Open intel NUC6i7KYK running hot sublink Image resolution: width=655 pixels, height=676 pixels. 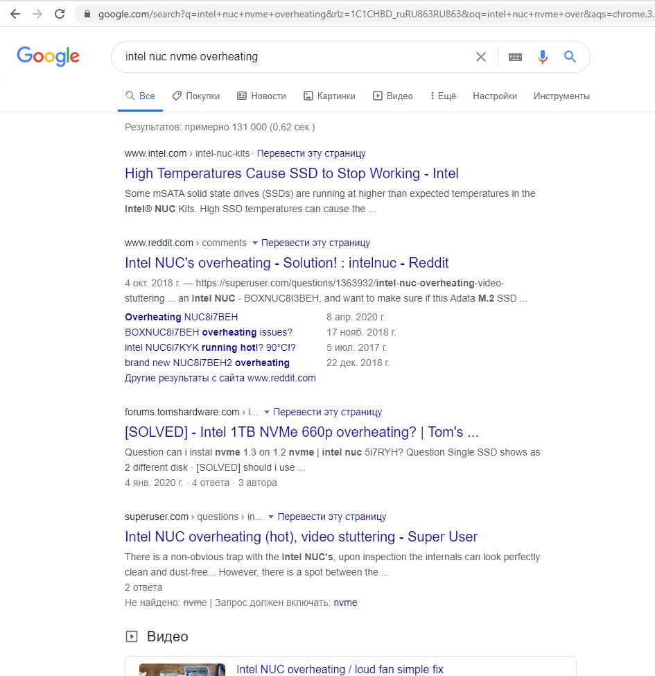(210, 347)
